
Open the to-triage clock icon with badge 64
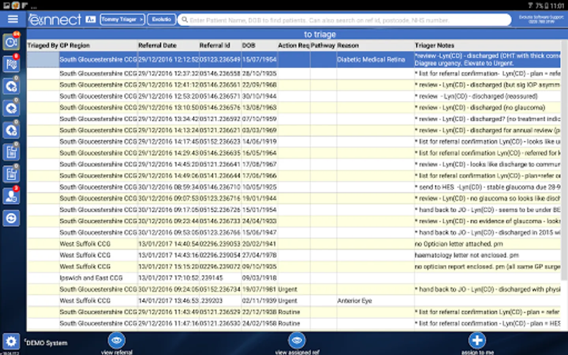tap(11, 42)
